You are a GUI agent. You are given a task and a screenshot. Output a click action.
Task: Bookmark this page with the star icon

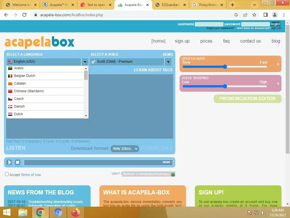coord(254,15)
